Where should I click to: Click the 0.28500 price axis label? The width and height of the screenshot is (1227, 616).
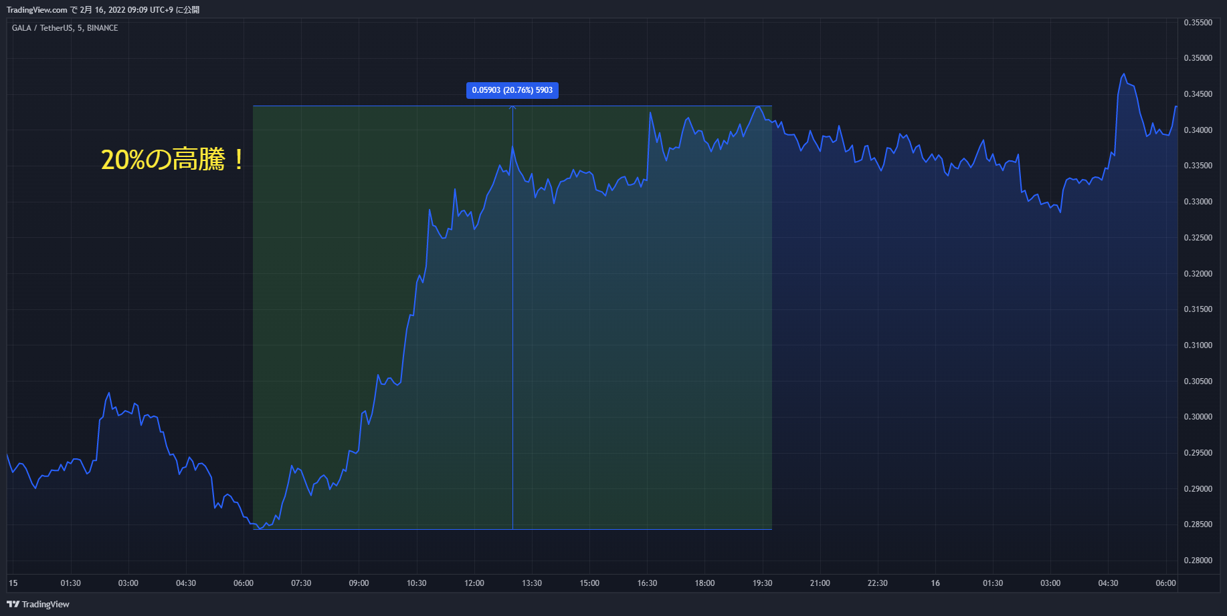[1198, 524]
